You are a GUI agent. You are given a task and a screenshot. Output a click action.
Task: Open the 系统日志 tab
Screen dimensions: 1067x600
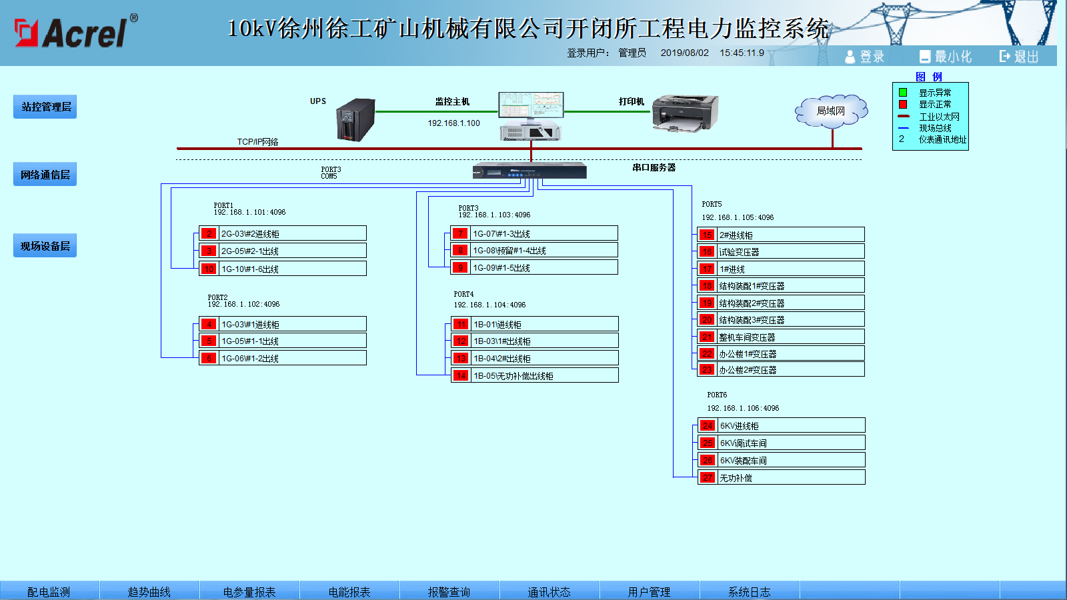(750, 591)
